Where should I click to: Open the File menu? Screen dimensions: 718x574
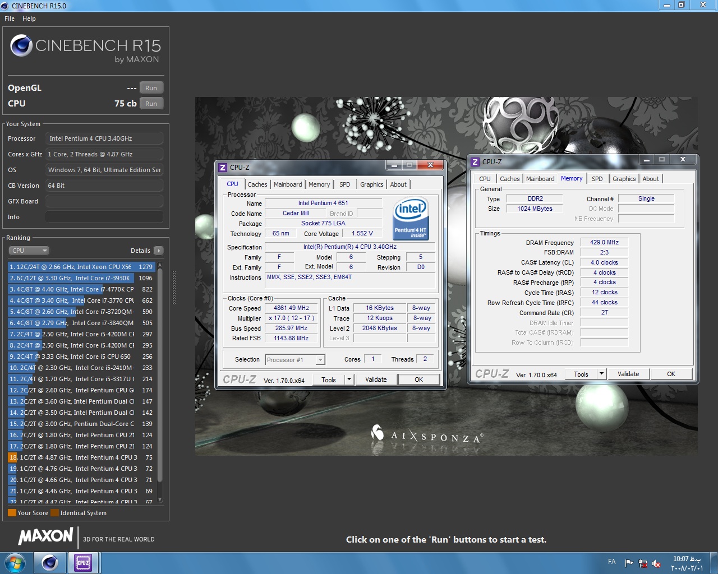[x=10, y=18]
